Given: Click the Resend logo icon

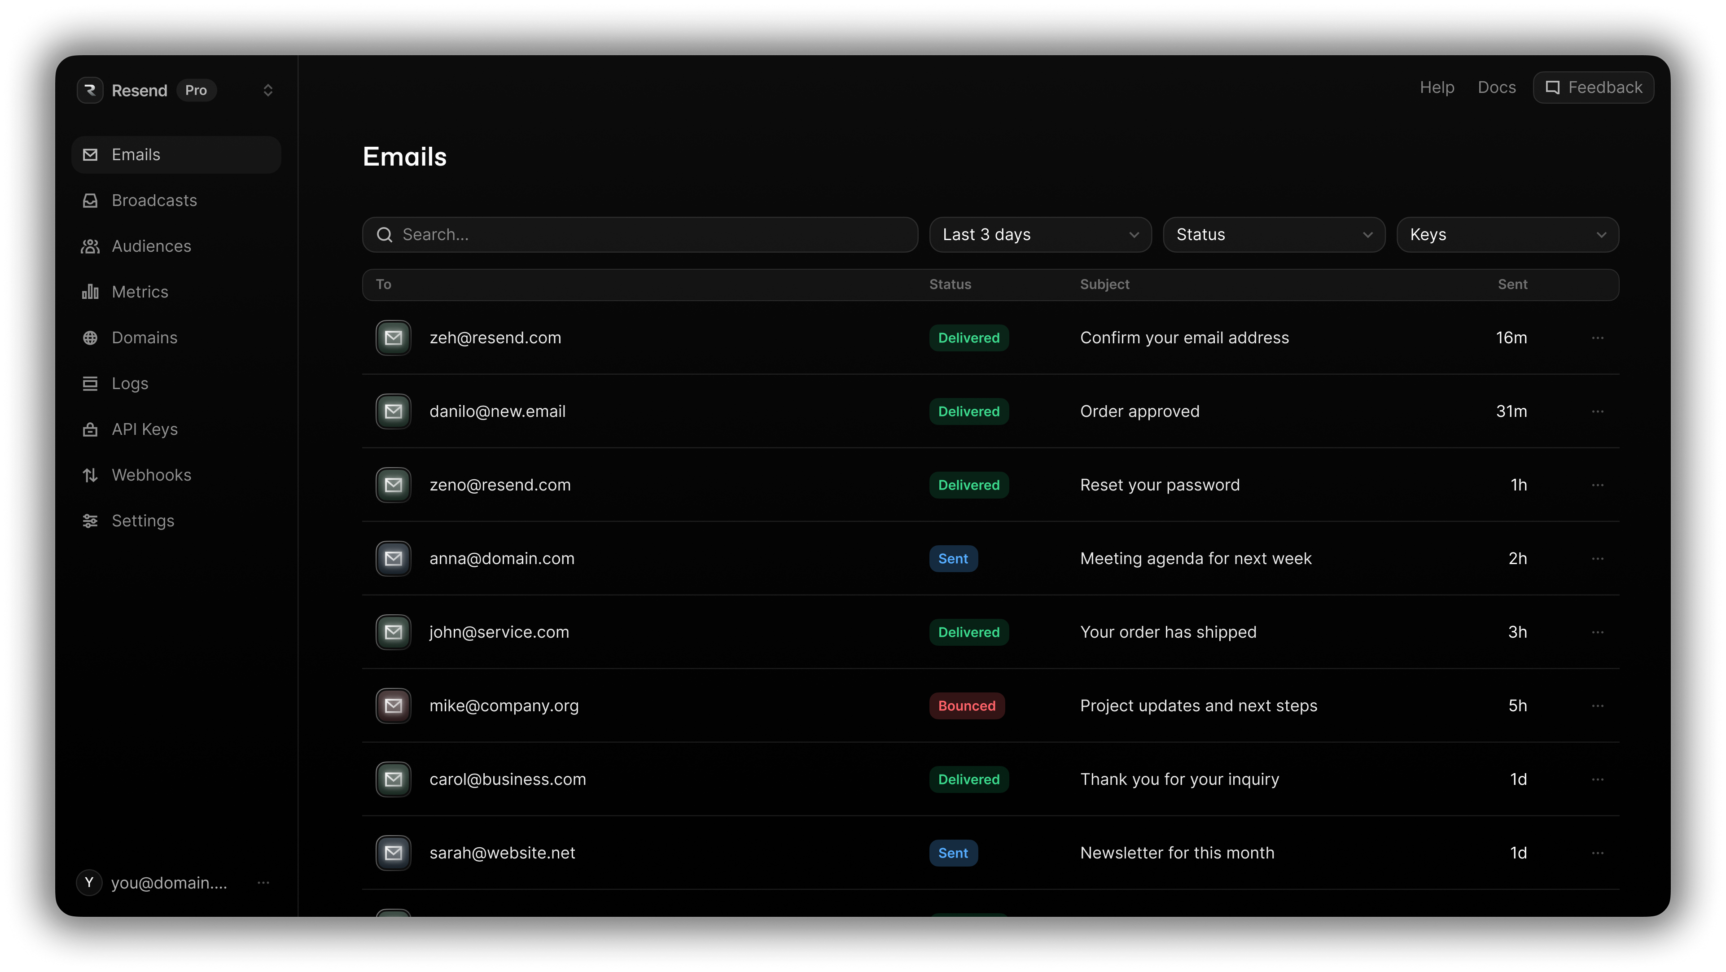Looking at the screenshot, I should click(x=90, y=91).
